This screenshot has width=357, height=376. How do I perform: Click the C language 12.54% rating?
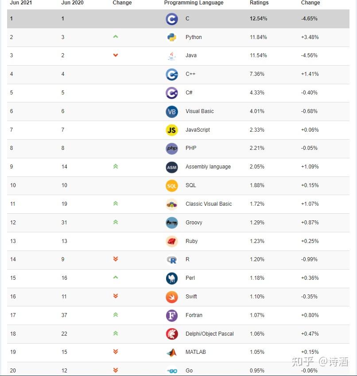coord(259,19)
